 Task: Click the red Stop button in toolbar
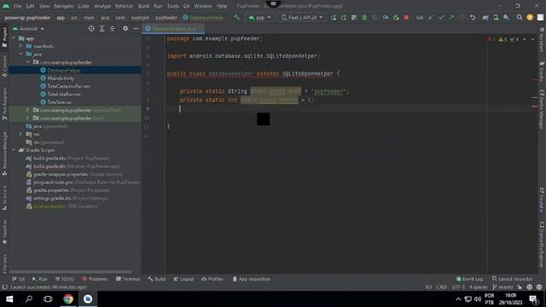tap(406, 17)
